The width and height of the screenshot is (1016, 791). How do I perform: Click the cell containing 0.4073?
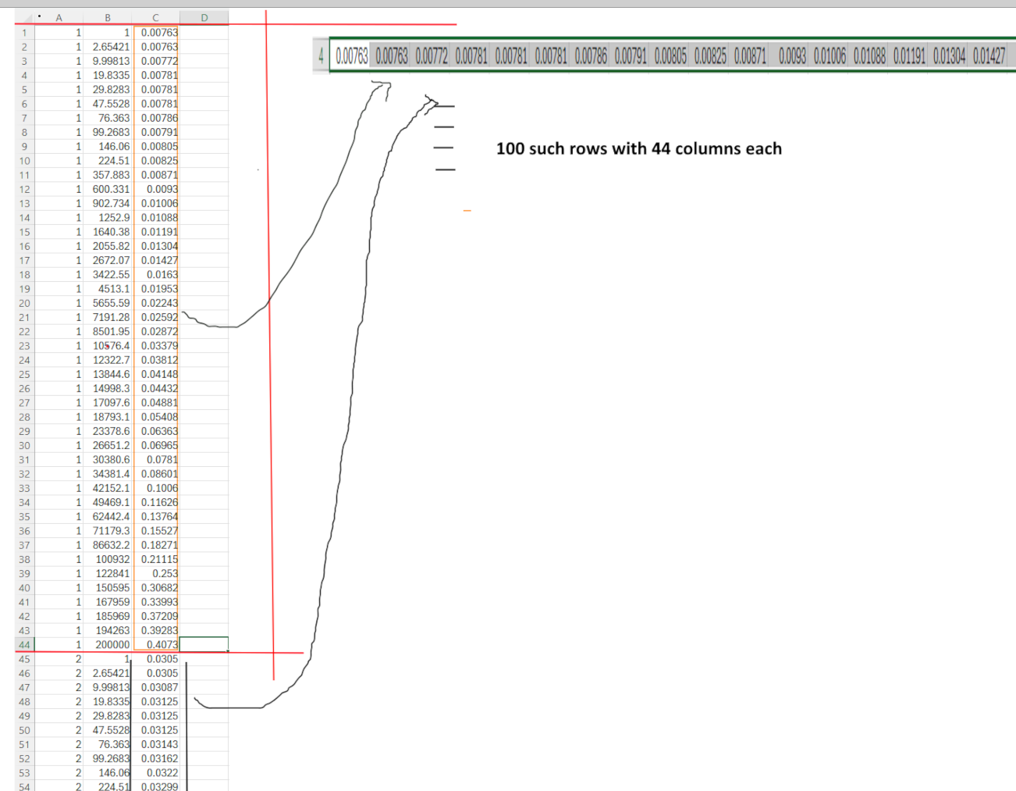(x=156, y=644)
